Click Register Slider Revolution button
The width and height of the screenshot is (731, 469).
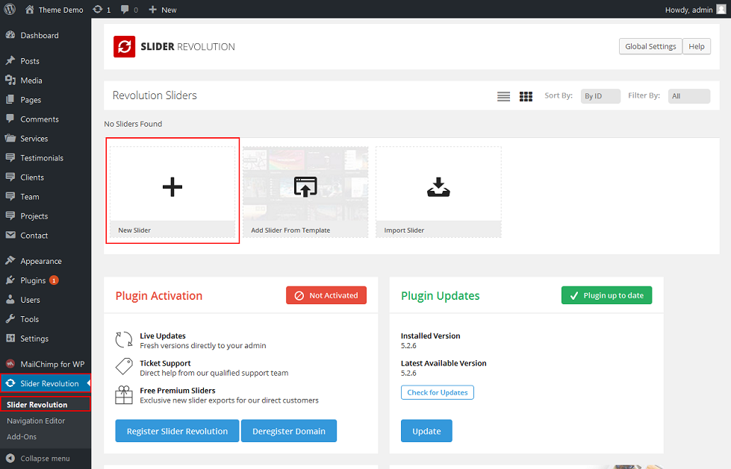pyautogui.click(x=177, y=431)
